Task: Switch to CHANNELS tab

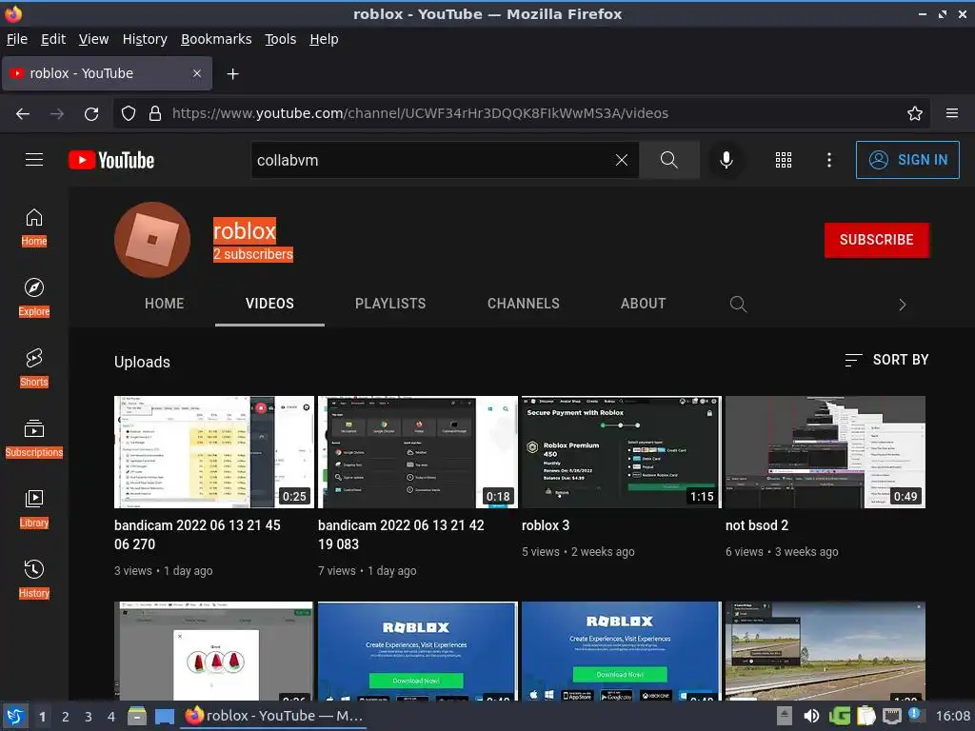Action: [524, 304]
